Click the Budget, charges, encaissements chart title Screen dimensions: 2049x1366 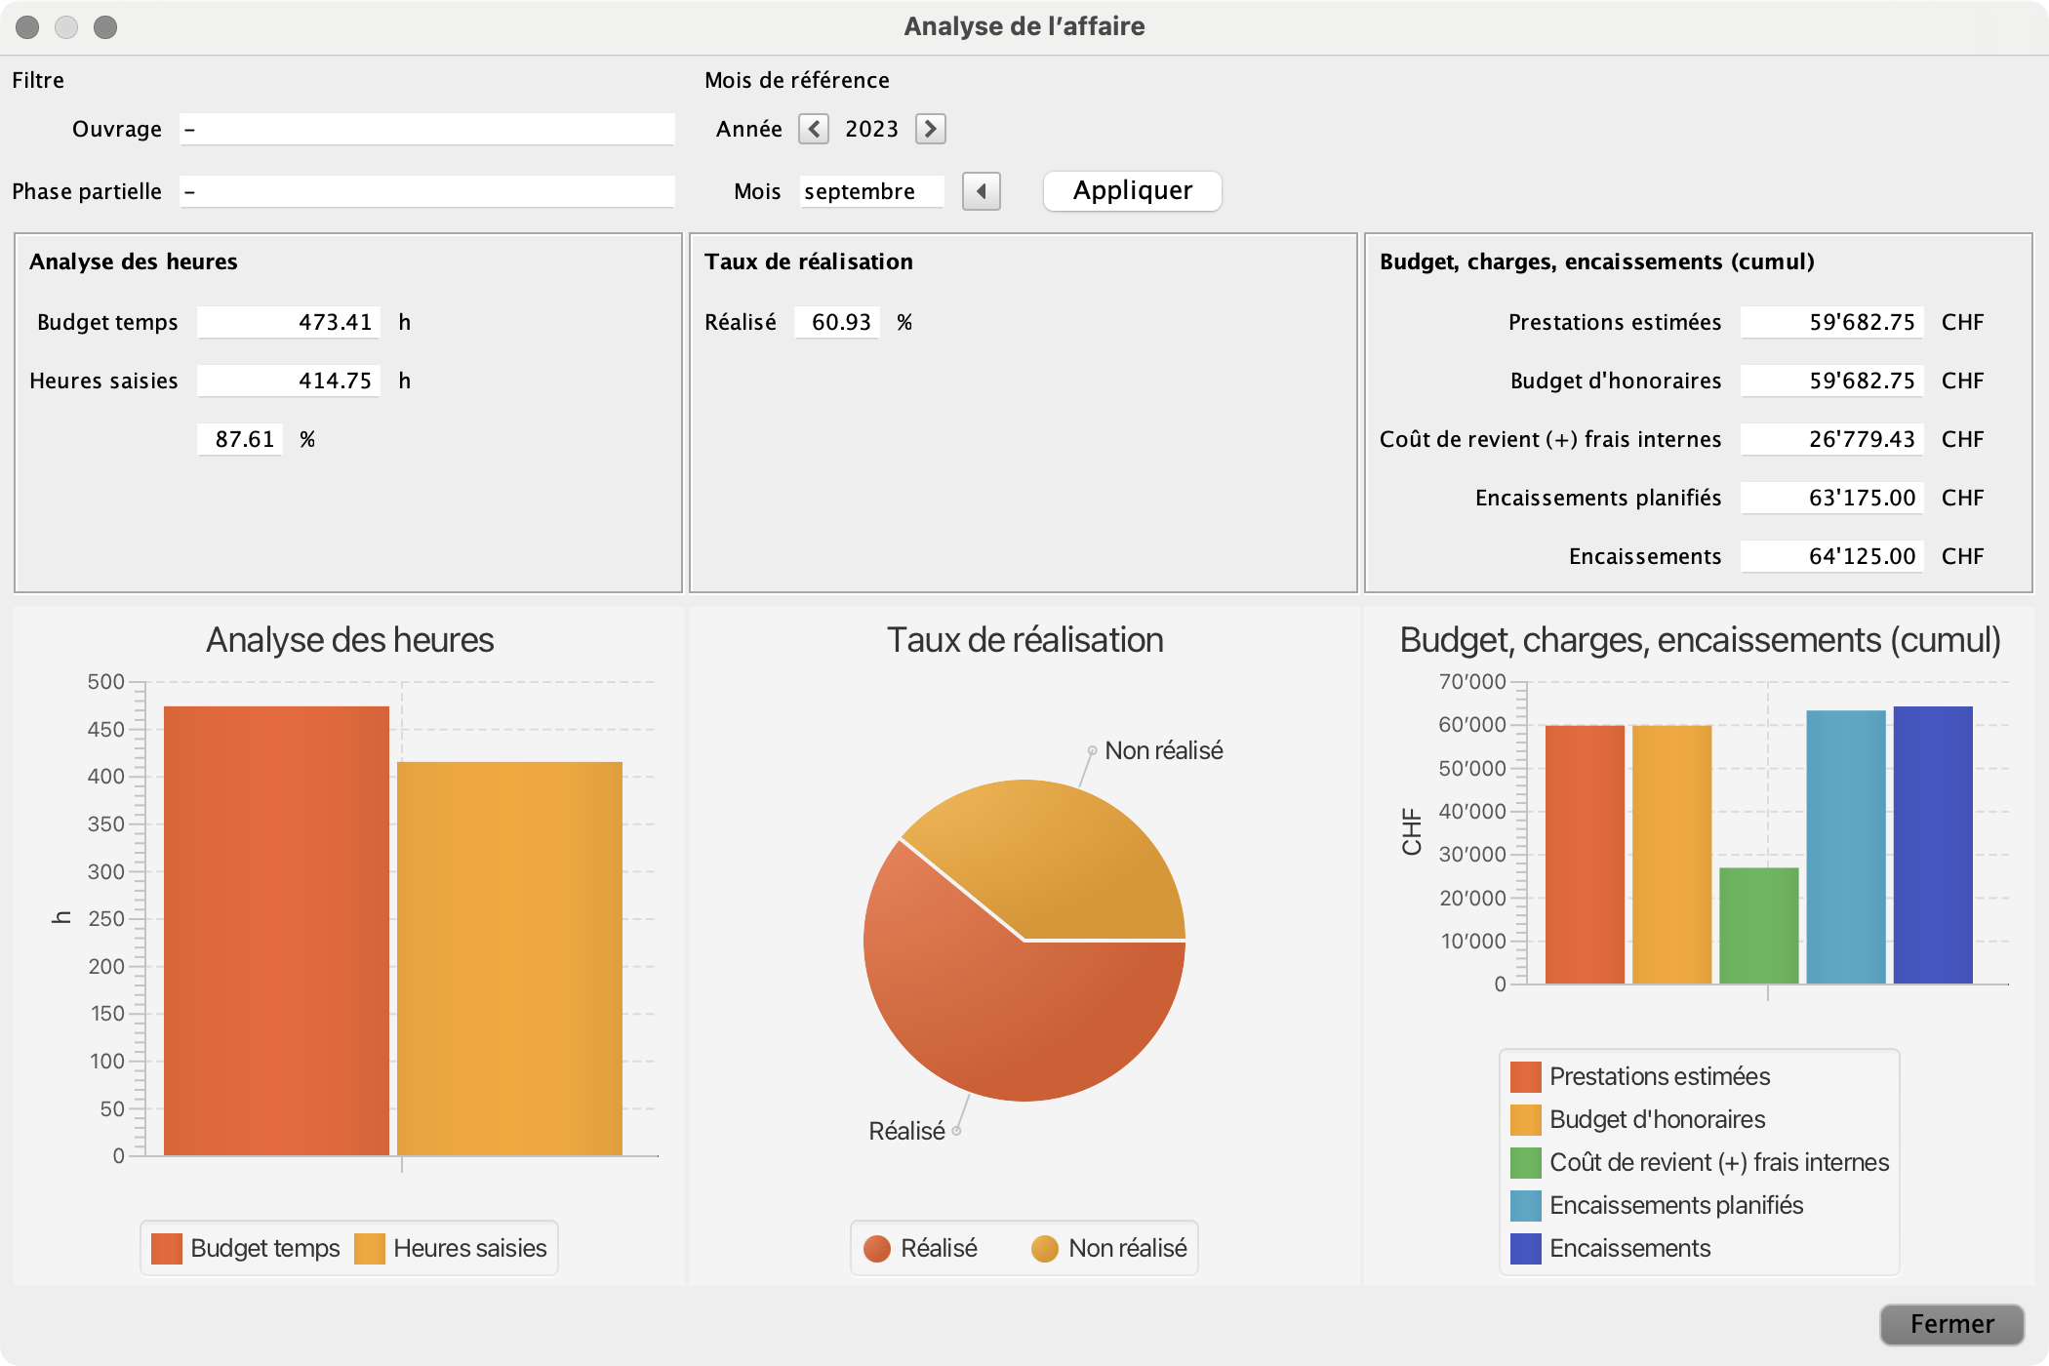[1700, 640]
